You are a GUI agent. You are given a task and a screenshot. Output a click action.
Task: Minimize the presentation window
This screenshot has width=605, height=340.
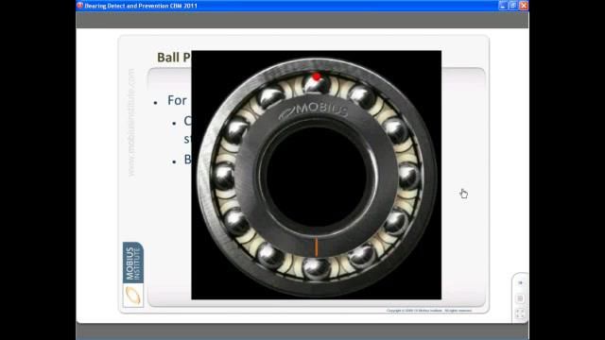click(502, 6)
